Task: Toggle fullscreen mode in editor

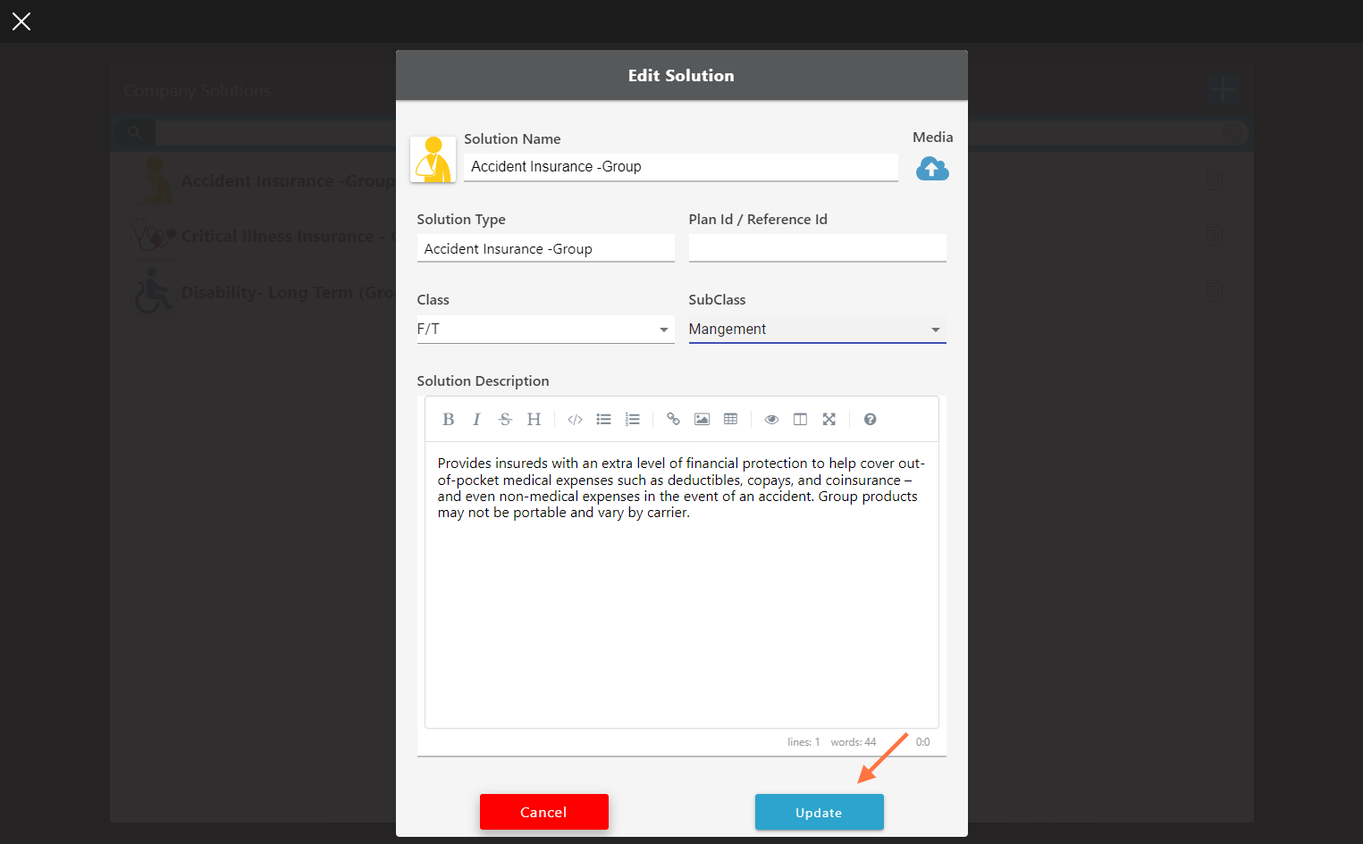Action: tap(829, 419)
